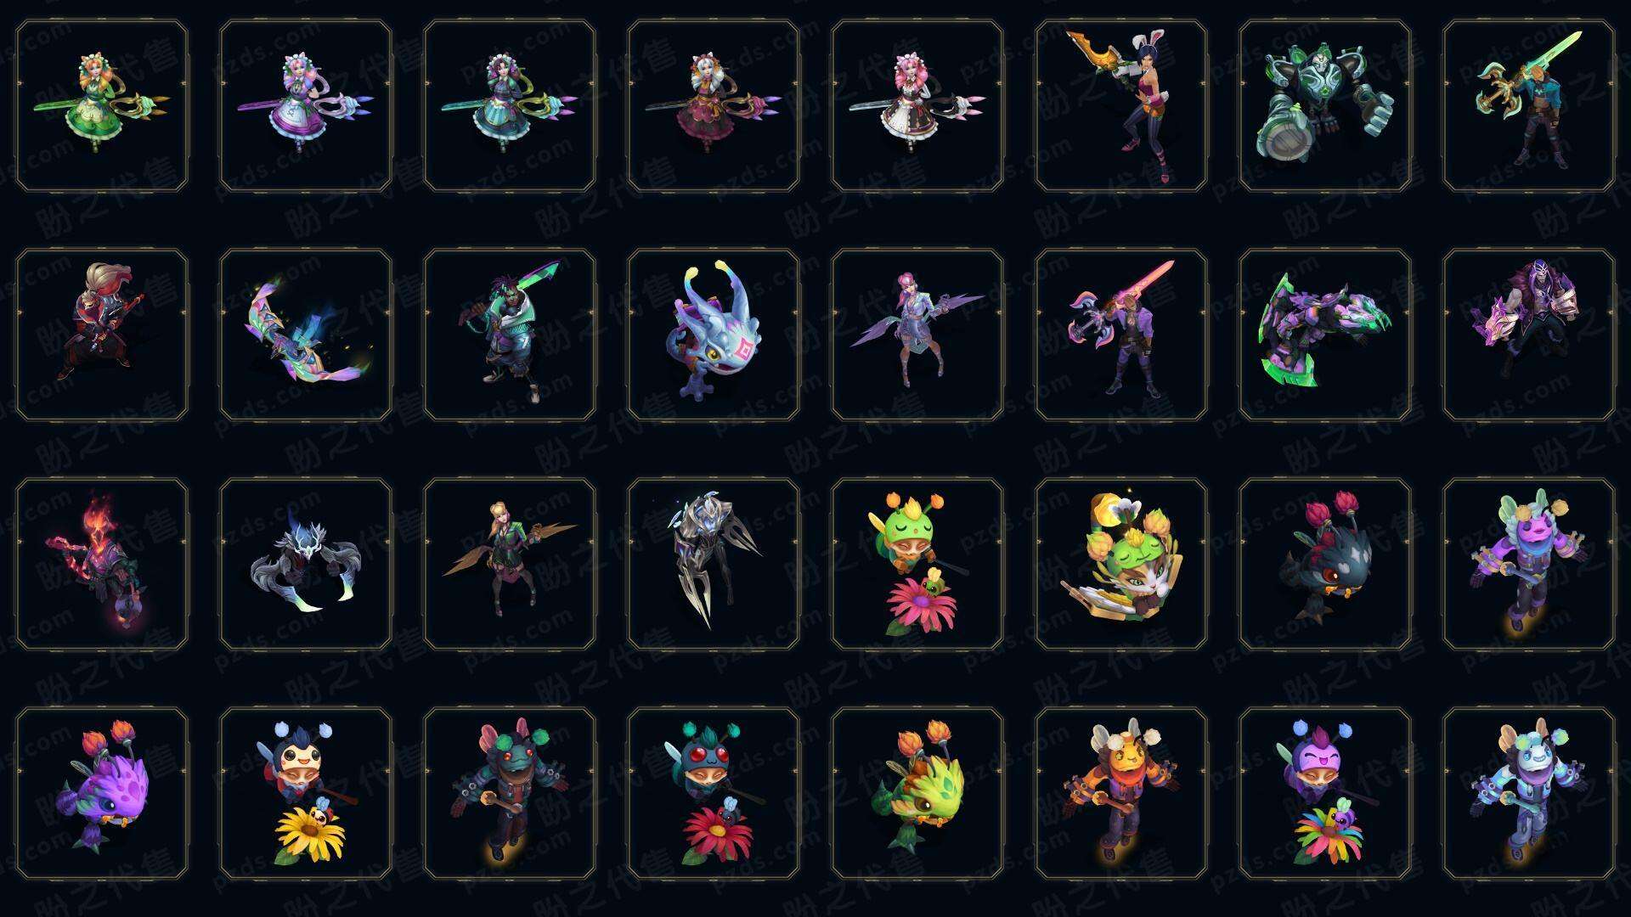Screen dimensions: 1631x917
Task: Select the green bee Teemo on pink flower
Action: click(x=917, y=565)
